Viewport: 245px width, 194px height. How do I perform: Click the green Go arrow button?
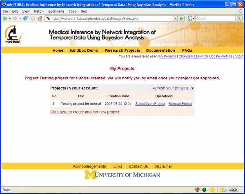[x=181, y=19]
